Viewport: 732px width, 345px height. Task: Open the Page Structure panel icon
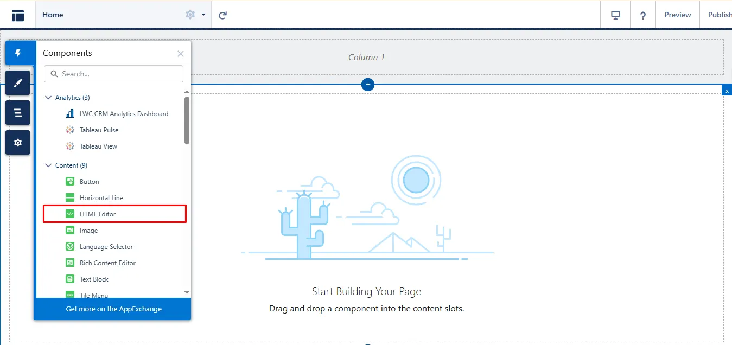18,113
